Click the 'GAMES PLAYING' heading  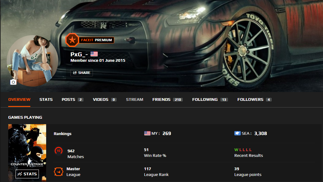point(25,117)
